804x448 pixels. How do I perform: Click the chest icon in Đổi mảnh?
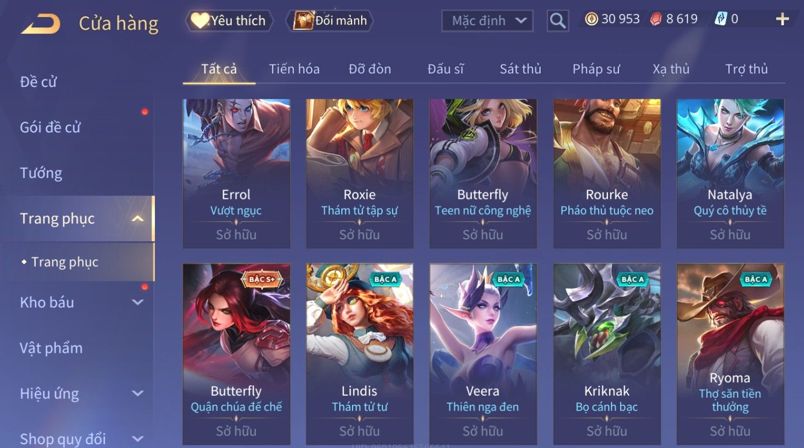303,20
